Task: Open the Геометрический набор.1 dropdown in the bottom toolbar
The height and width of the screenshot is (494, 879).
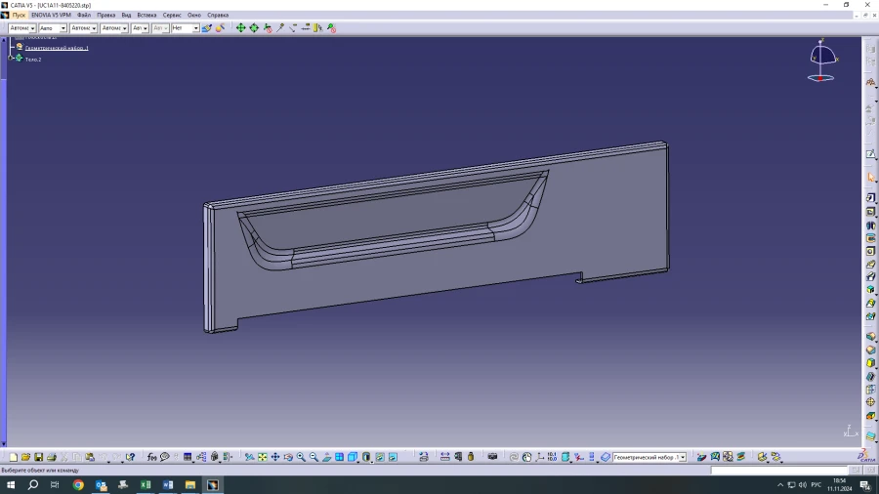Action: 681,457
